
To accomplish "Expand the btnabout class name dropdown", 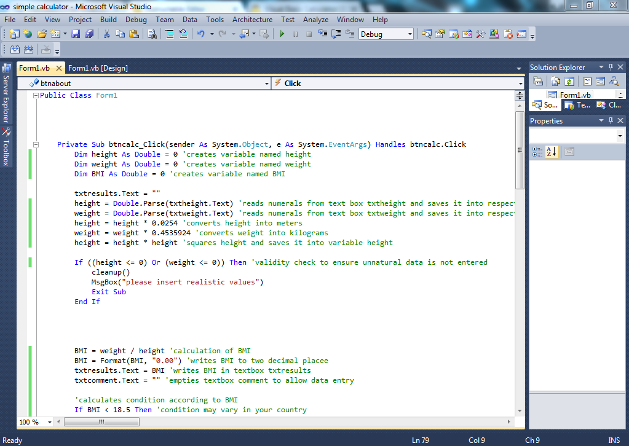I will pos(266,84).
